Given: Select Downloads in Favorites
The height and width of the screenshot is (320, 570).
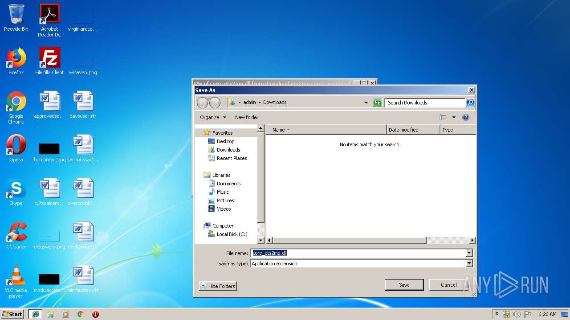Looking at the screenshot, I should (228, 150).
